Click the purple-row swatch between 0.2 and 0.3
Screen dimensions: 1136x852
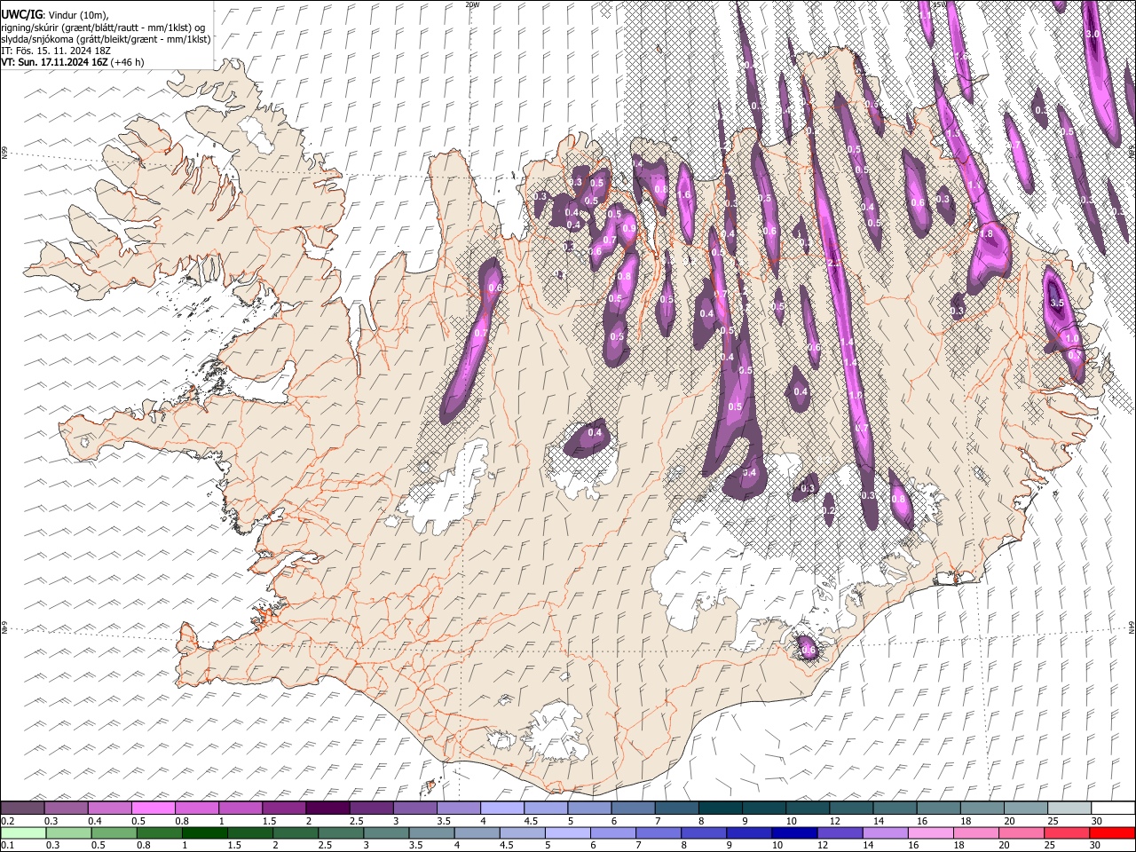[22, 809]
